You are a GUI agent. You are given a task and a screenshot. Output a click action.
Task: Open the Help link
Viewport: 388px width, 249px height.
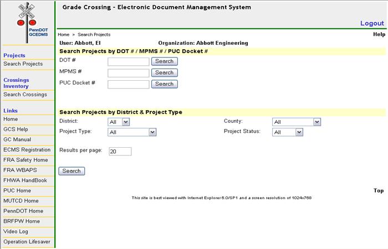[x=379, y=34]
